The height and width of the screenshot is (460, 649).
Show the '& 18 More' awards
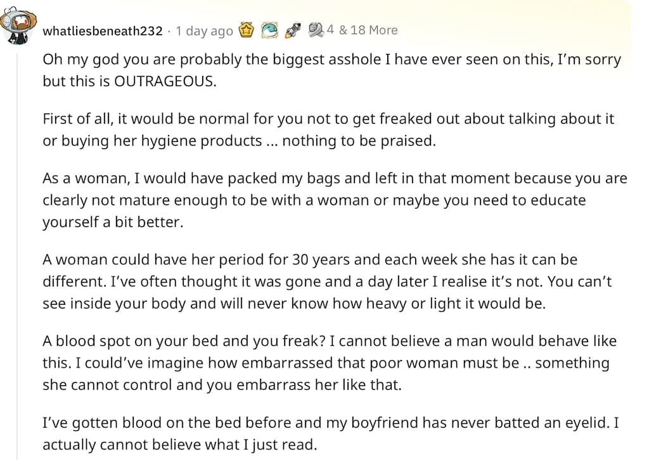[368, 30]
